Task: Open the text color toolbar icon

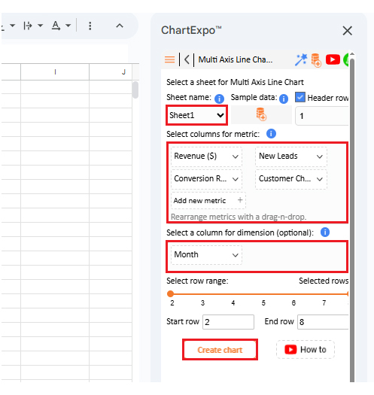Action: coord(56,26)
